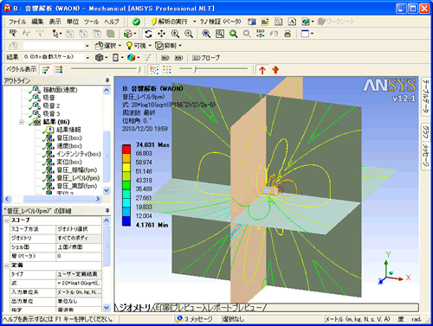Select the proportional vector length icon
The image size is (433, 326).
pyautogui.click(x=46, y=70)
